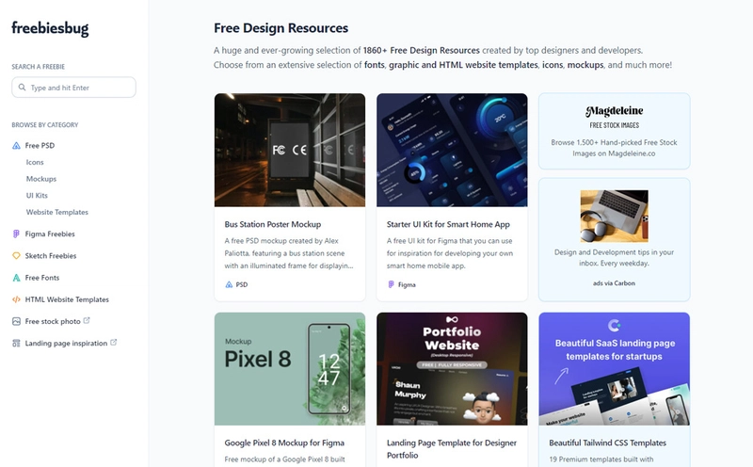This screenshot has width=753, height=467.
Task: Click the Bus Station Poster Mockup title
Action: (273, 224)
